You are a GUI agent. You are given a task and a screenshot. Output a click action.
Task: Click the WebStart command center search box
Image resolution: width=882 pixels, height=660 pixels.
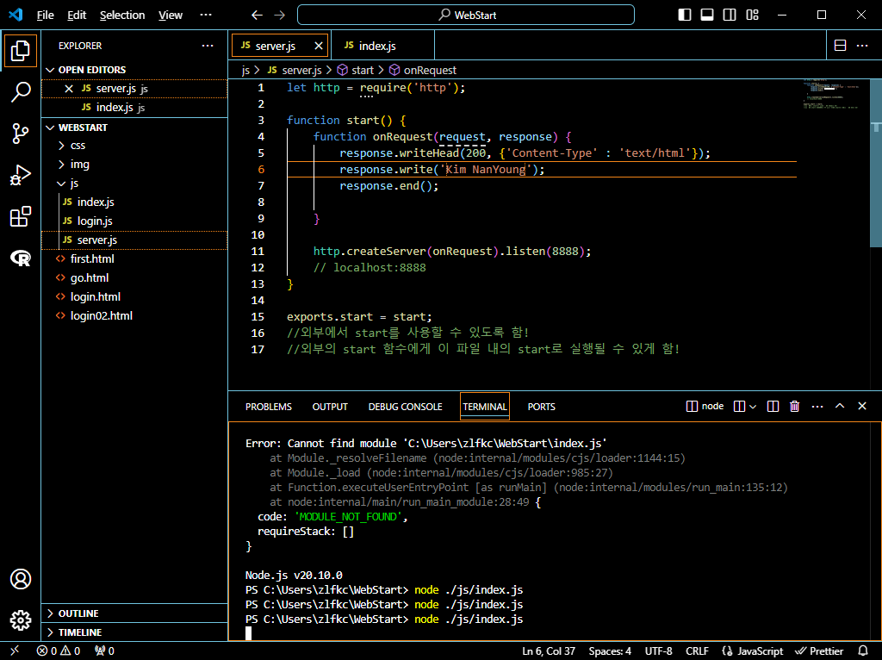click(466, 16)
